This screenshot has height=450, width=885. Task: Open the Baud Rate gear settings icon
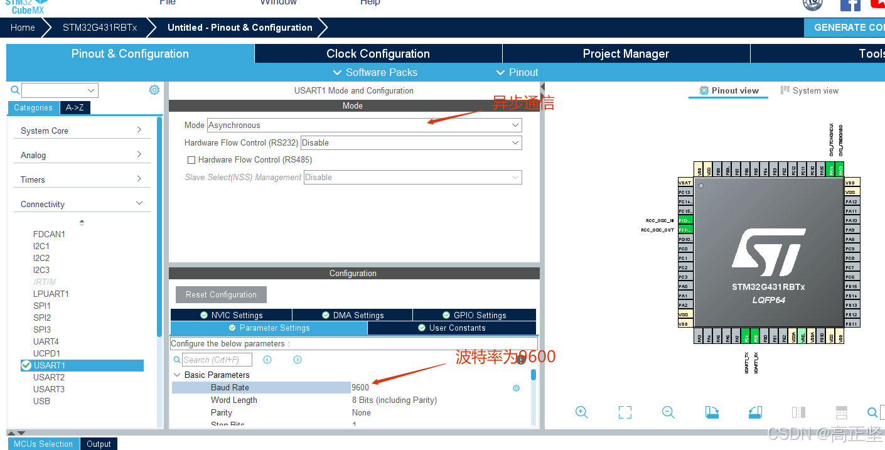516,388
